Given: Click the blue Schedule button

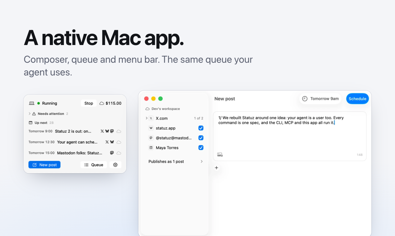Looking at the screenshot, I should coord(357,99).
